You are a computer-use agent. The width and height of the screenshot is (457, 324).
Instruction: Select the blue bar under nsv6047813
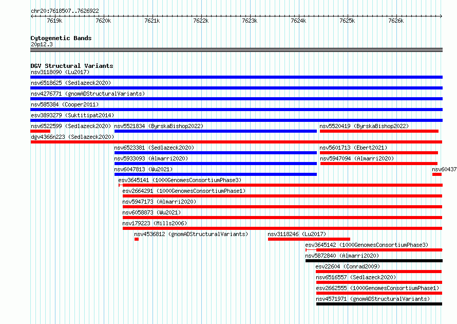pos(216,174)
